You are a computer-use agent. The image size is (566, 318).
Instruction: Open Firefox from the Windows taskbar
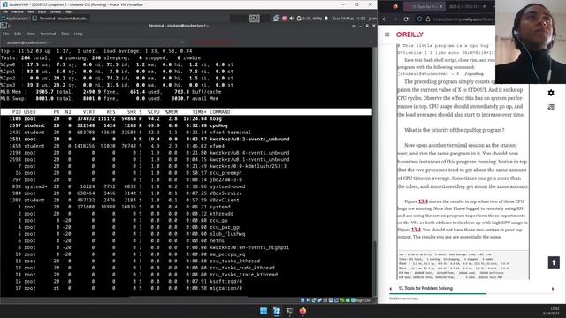coord(302,311)
